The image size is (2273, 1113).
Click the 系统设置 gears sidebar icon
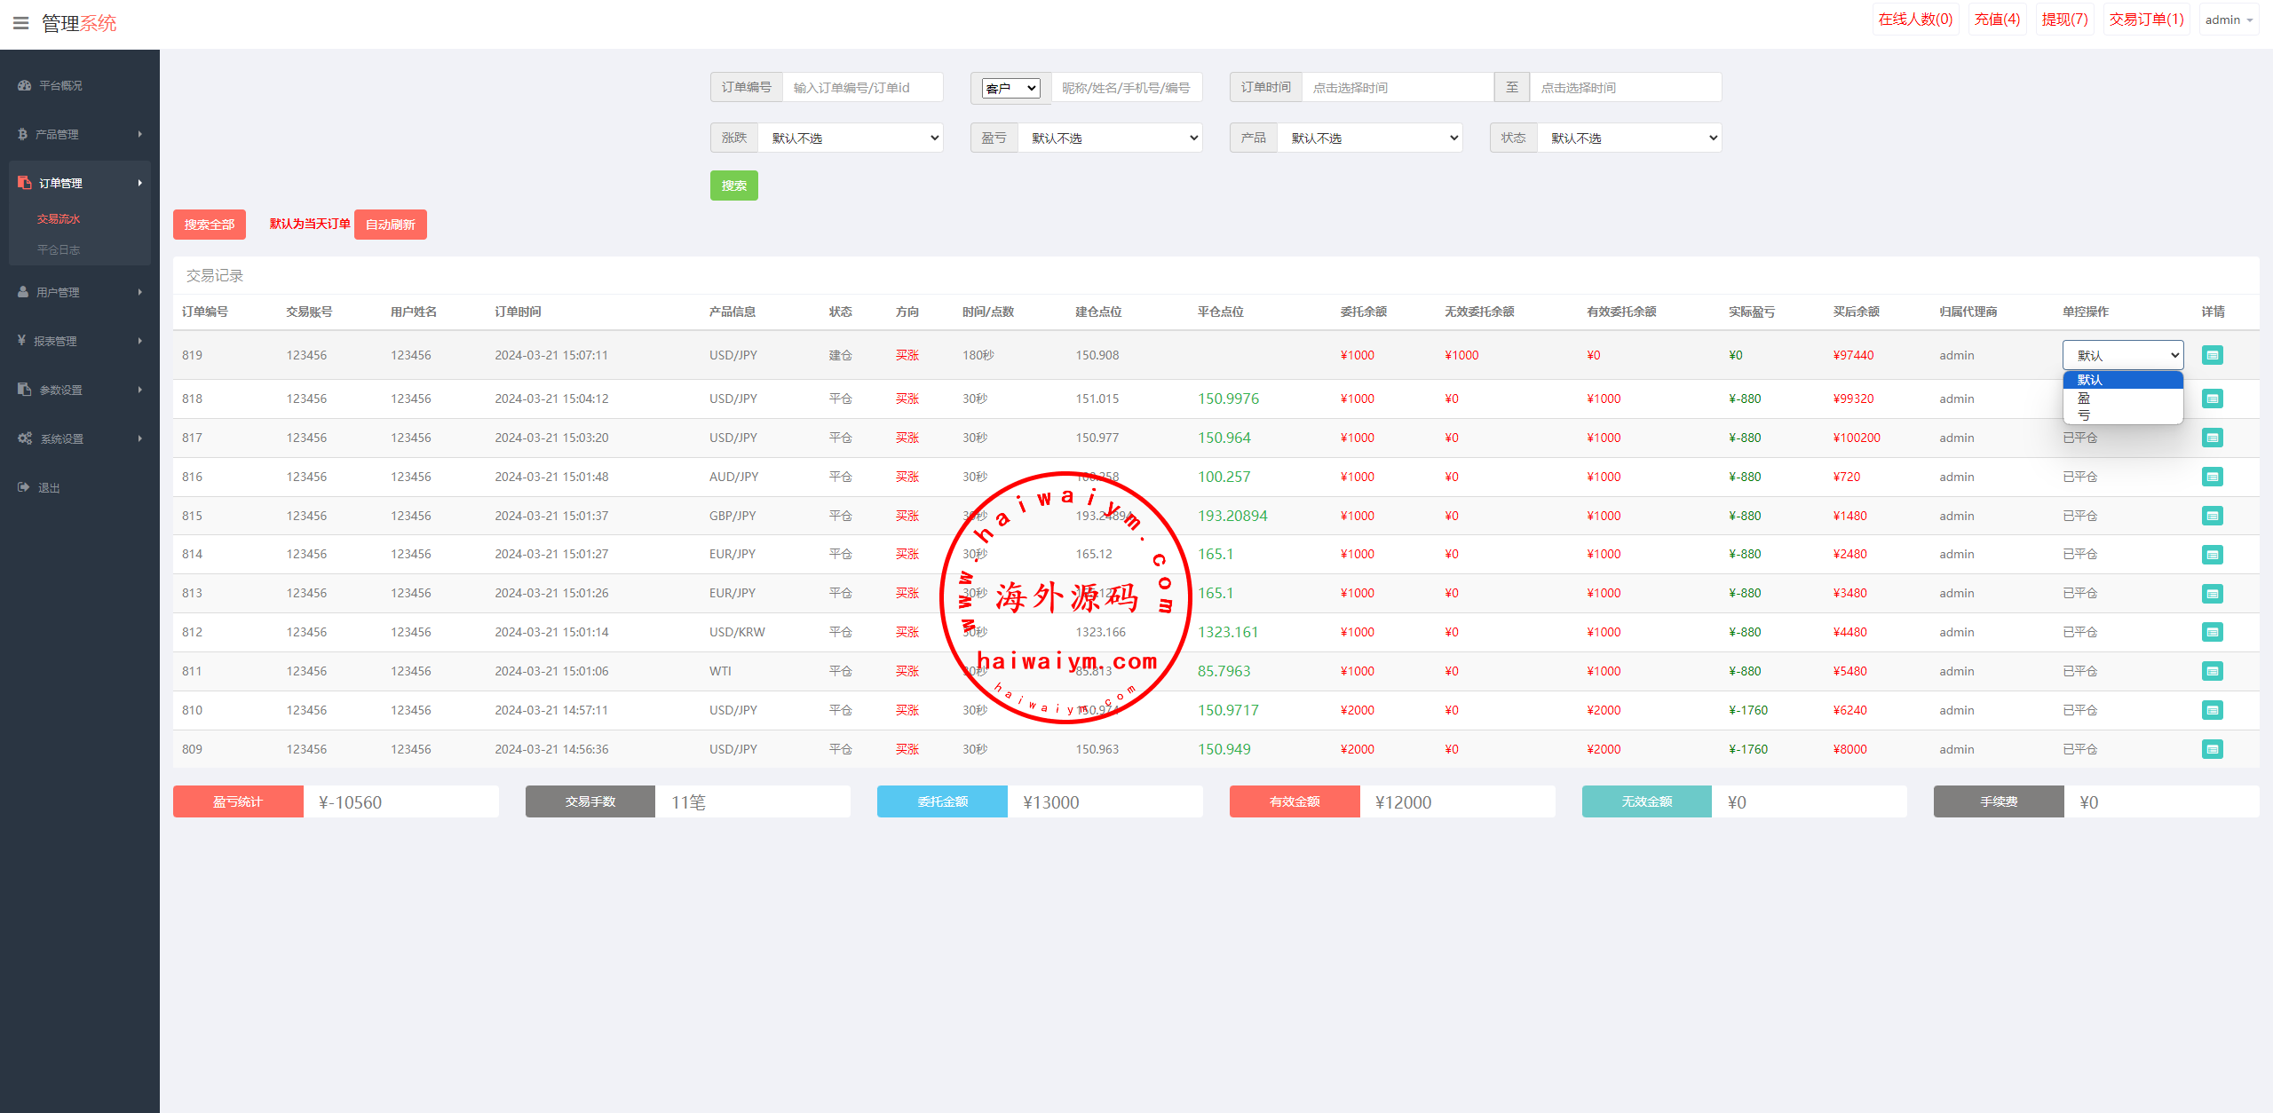click(24, 438)
